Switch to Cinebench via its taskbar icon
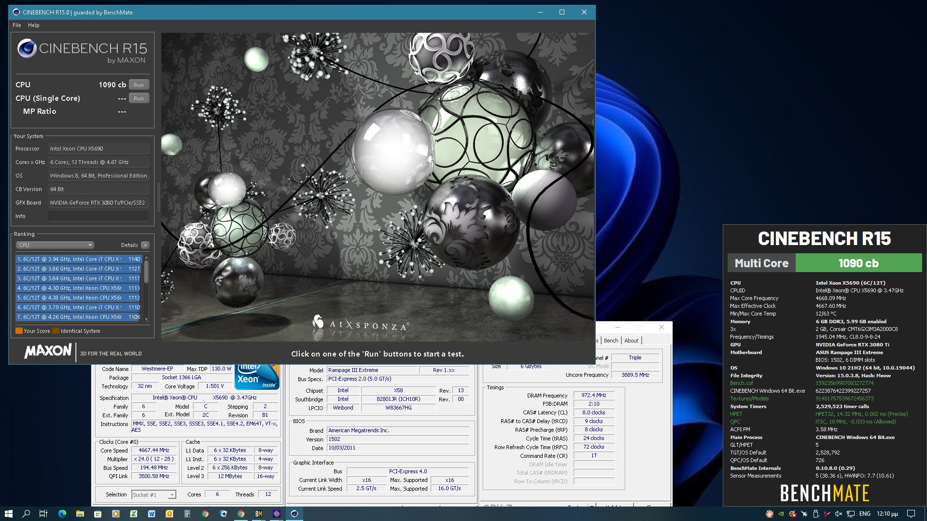The image size is (927, 521). (x=295, y=514)
